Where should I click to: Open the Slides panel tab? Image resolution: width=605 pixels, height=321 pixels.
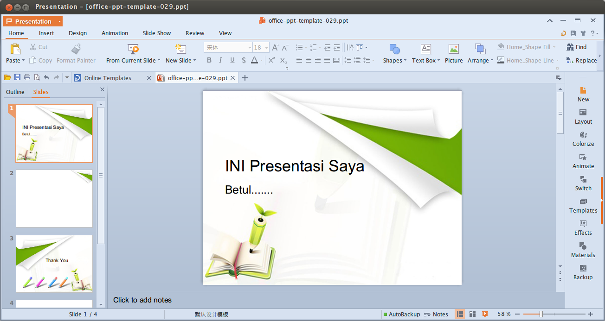point(40,92)
